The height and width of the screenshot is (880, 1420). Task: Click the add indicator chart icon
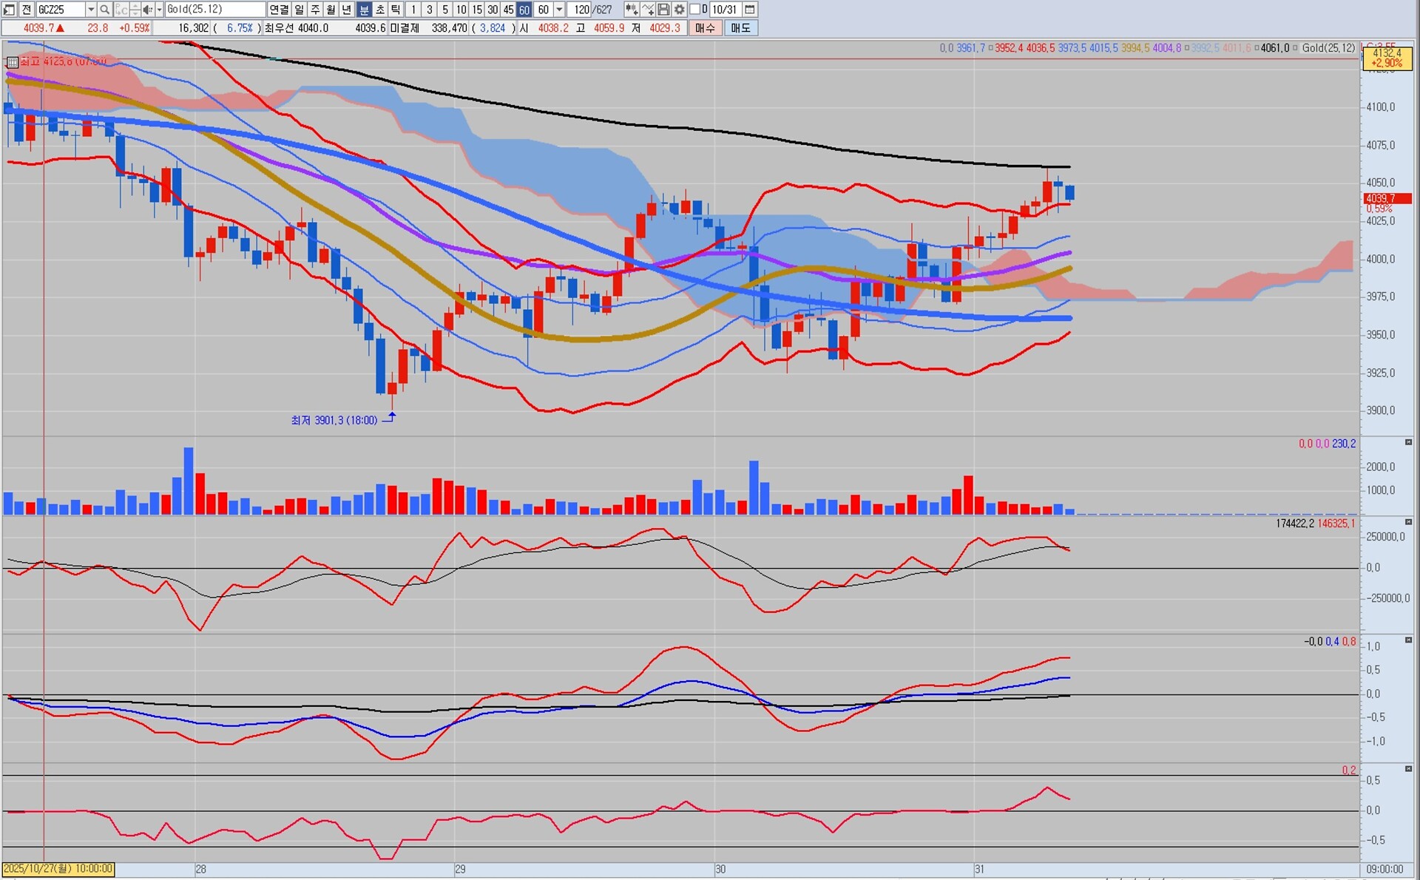coord(631,10)
